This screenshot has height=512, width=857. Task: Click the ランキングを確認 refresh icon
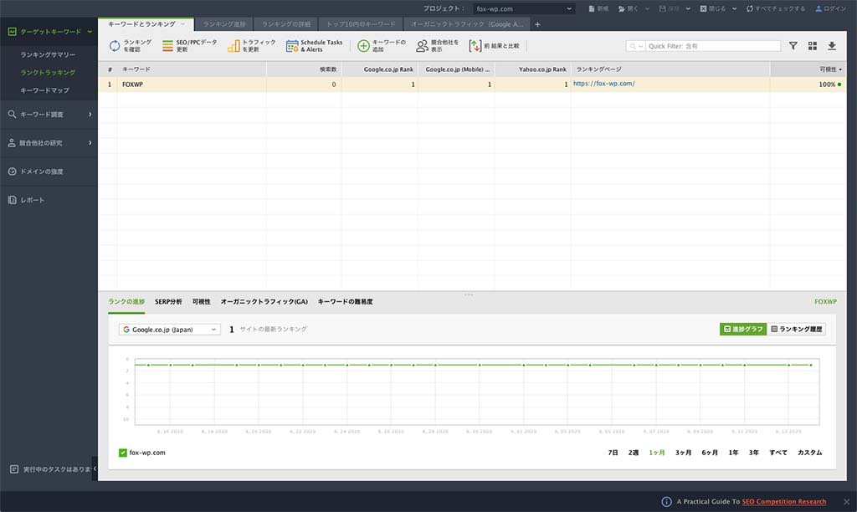[114, 46]
